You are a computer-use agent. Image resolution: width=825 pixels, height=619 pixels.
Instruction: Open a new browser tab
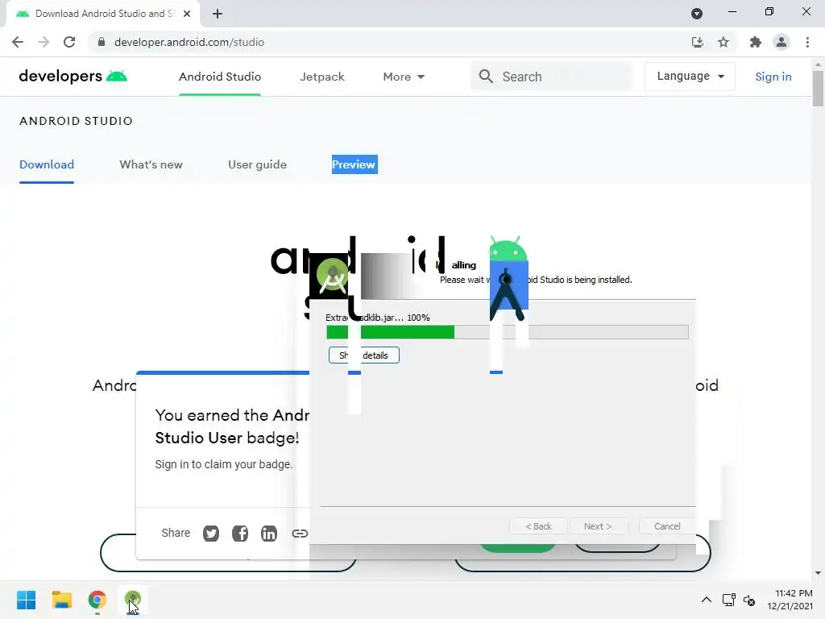click(218, 14)
